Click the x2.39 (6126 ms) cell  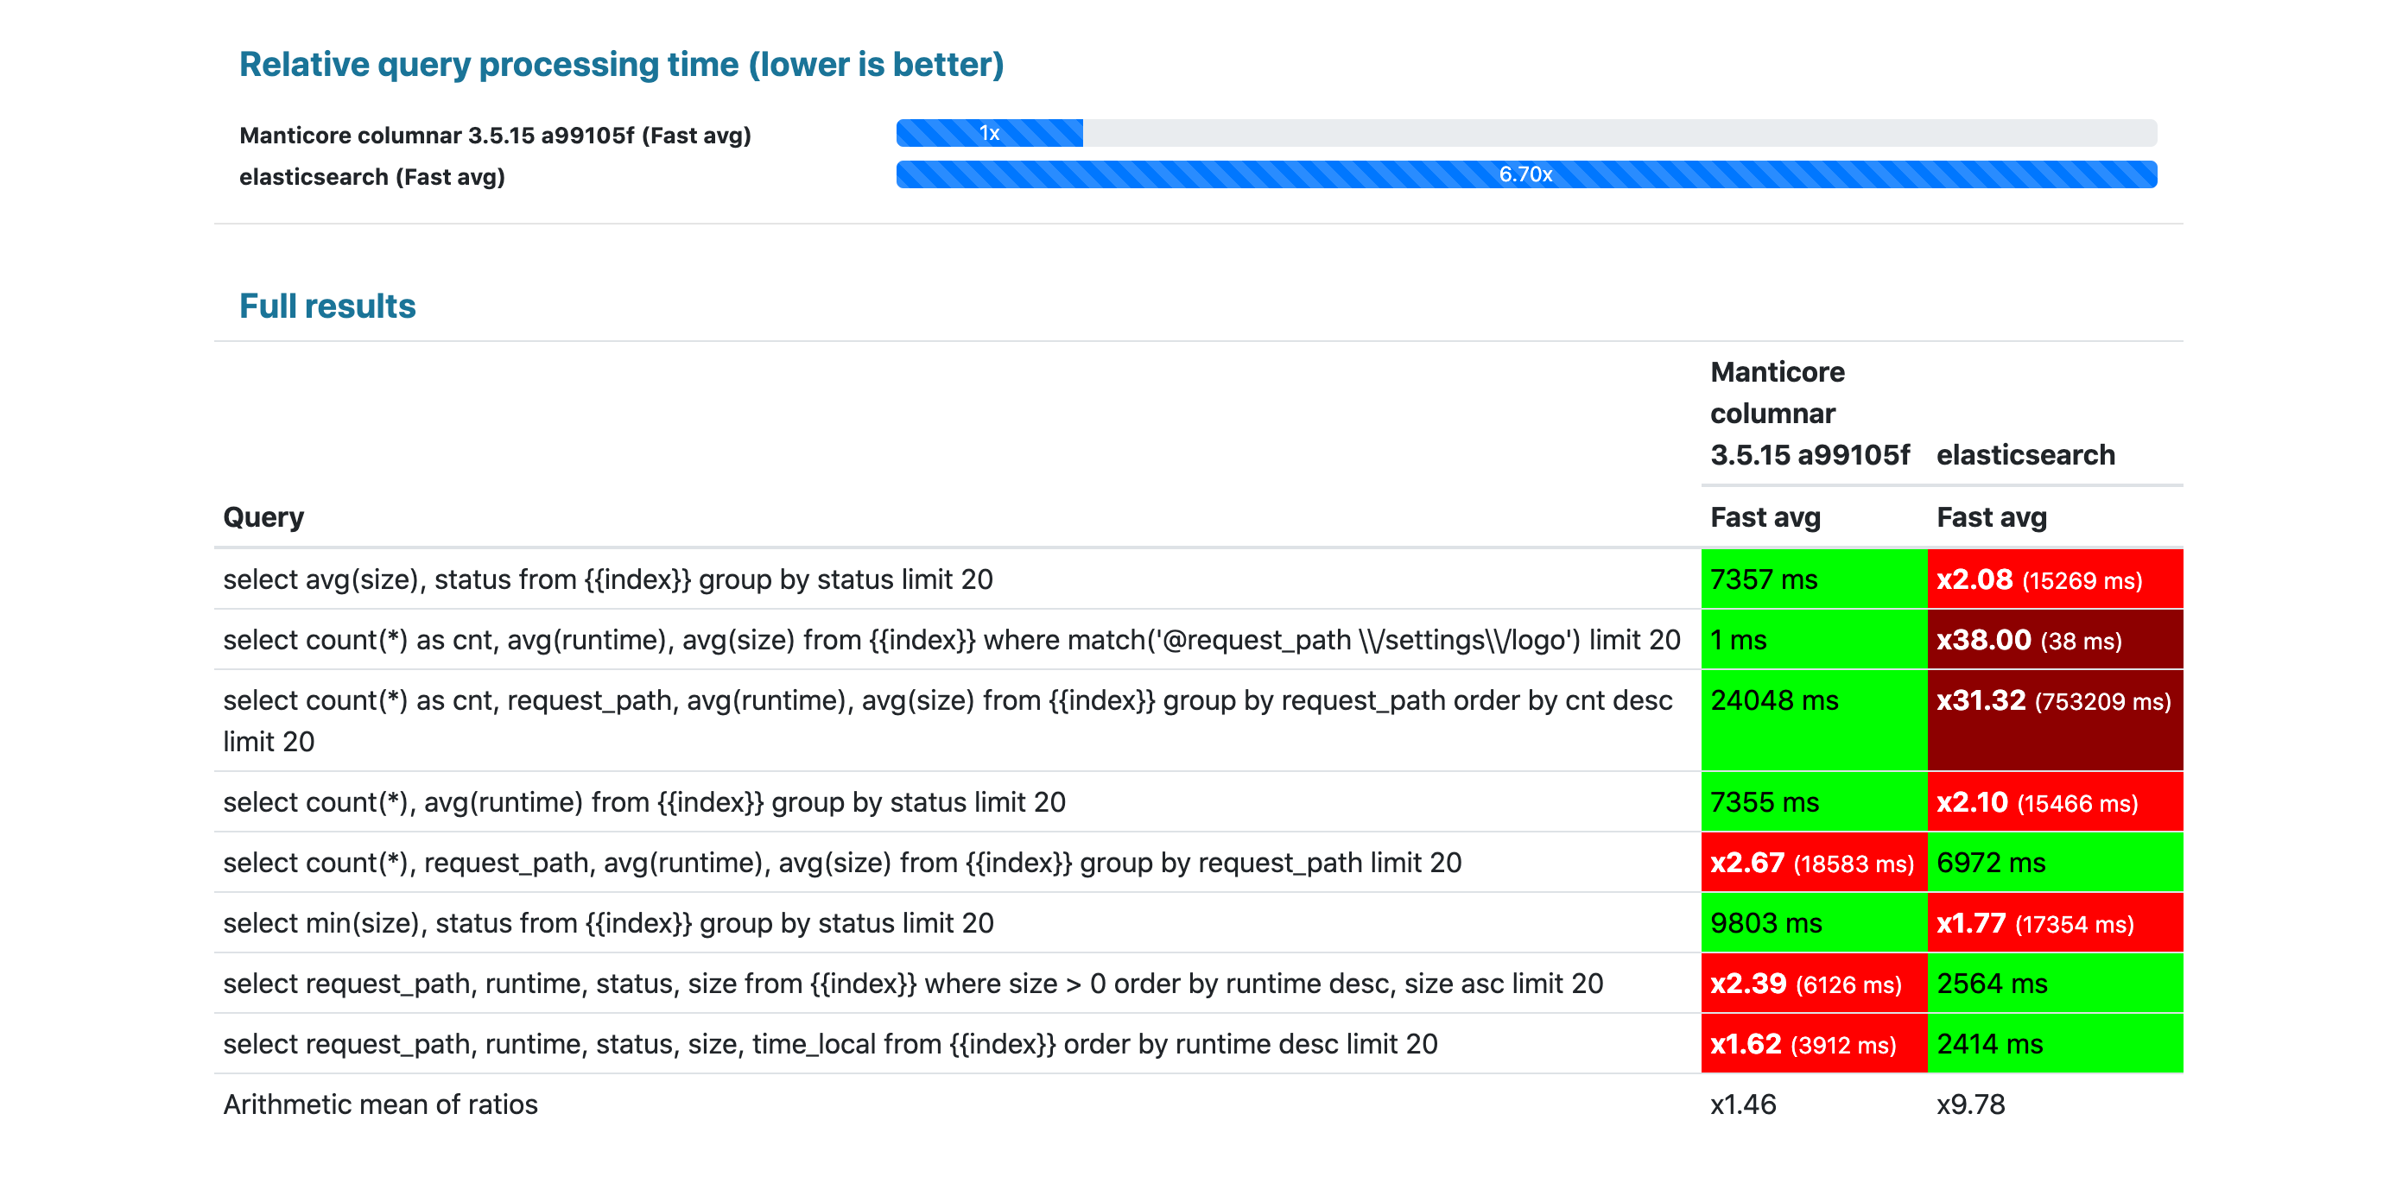coord(1812,984)
